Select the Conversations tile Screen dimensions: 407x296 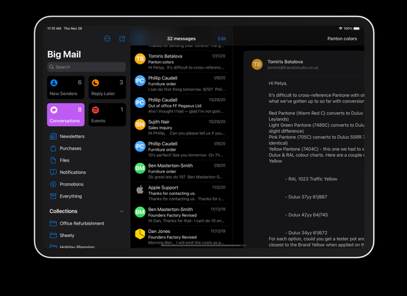coord(66,114)
